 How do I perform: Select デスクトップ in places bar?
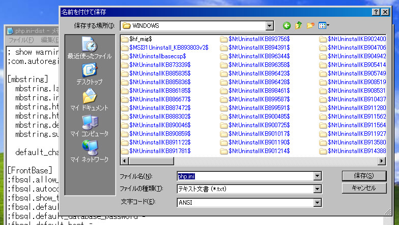90,74
